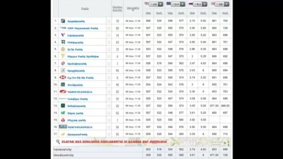Click the purple V bank logo in row 3

[x=63, y=35]
